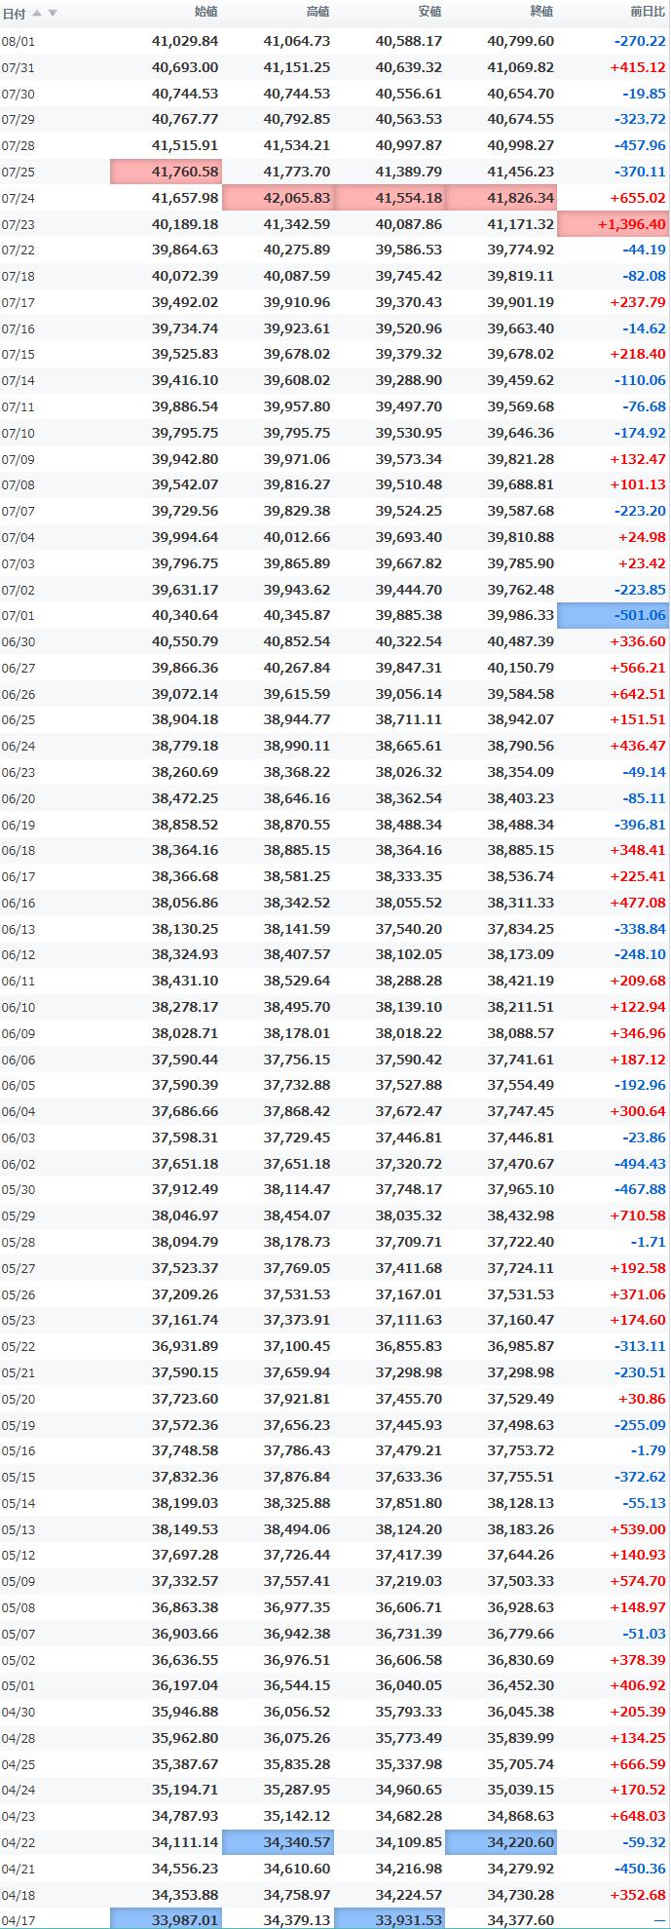Select the 05/30 date cell
The height and width of the screenshot is (1929, 671).
point(18,1190)
